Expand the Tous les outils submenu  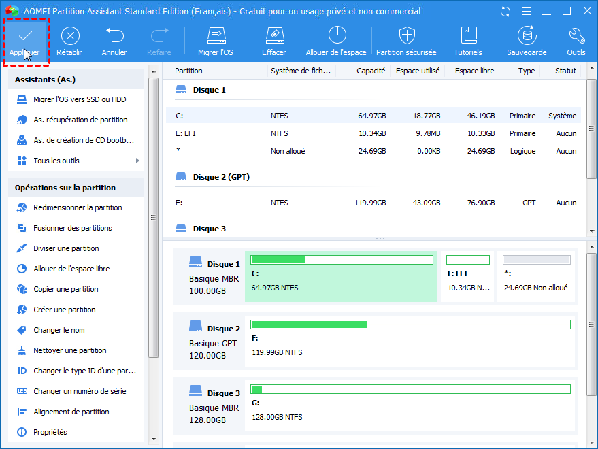coord(76,161)
